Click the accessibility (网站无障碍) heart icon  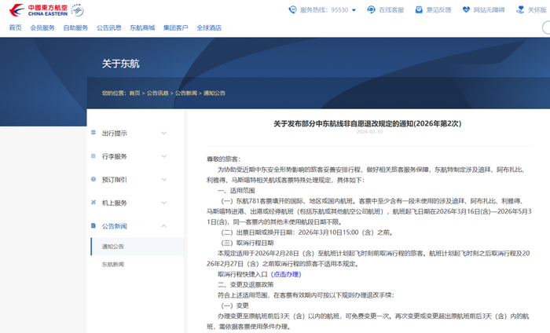point(466,10)
